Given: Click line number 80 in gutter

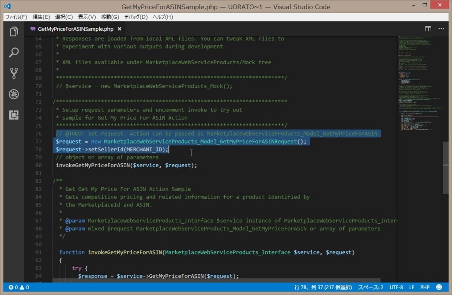Looking at the screenshot, I should (x=38, y=165).
